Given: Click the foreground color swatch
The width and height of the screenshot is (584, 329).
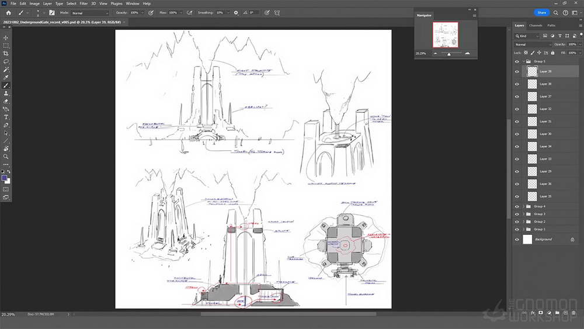Looking at the screenshot, I should click(4, 178).
